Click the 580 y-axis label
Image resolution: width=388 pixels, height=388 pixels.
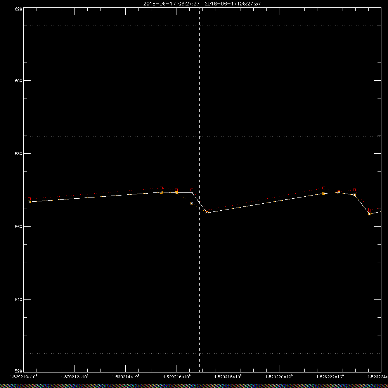pyautogui.click(x=19, y=153)
